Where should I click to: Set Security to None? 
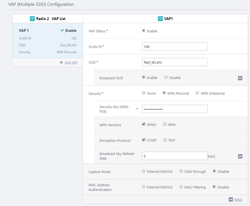pyautogui.click(x=144, y=93)
